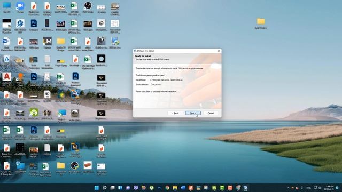Select the LM logo desktop shortcut
Viewport: 342px width, 192px height.
(47, 43)
